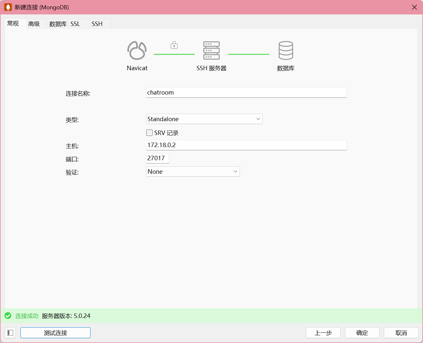Close the 新建连接 dialog window

pyautogui.click(x=414, y=7)
